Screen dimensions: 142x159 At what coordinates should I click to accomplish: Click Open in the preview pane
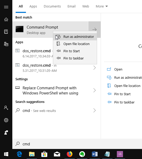coord(118,69)
